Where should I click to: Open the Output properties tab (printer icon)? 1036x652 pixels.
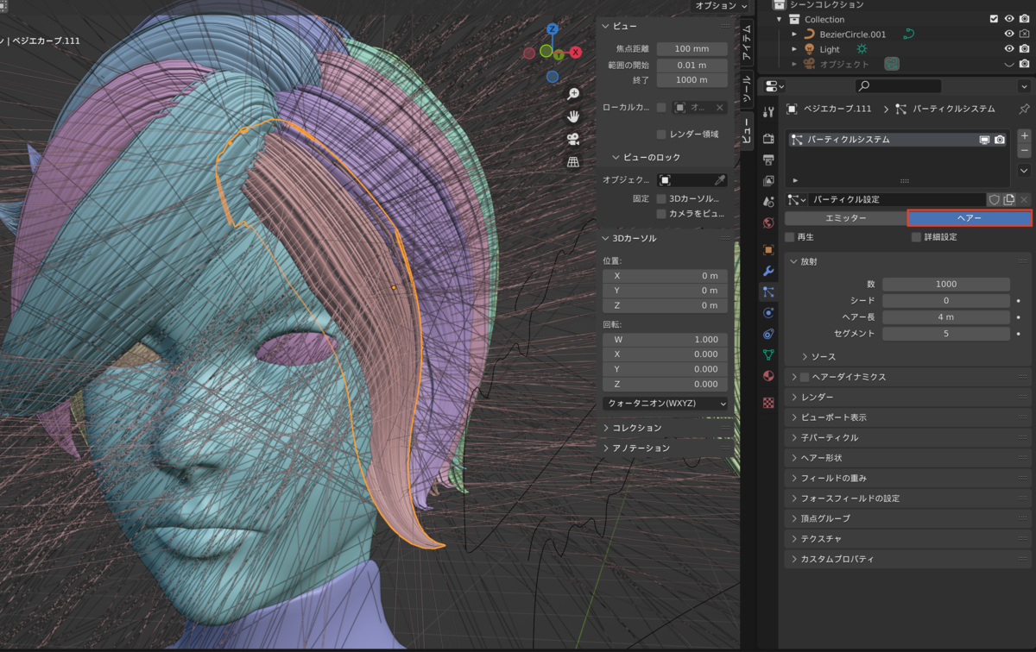pyautogui.click(x=768, y=160)
